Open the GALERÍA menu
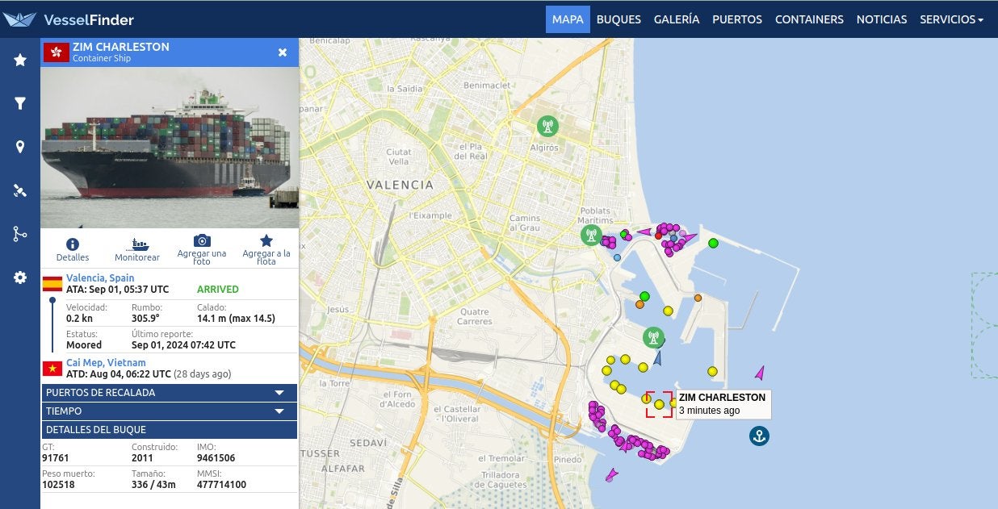 [x=677, y=19]
